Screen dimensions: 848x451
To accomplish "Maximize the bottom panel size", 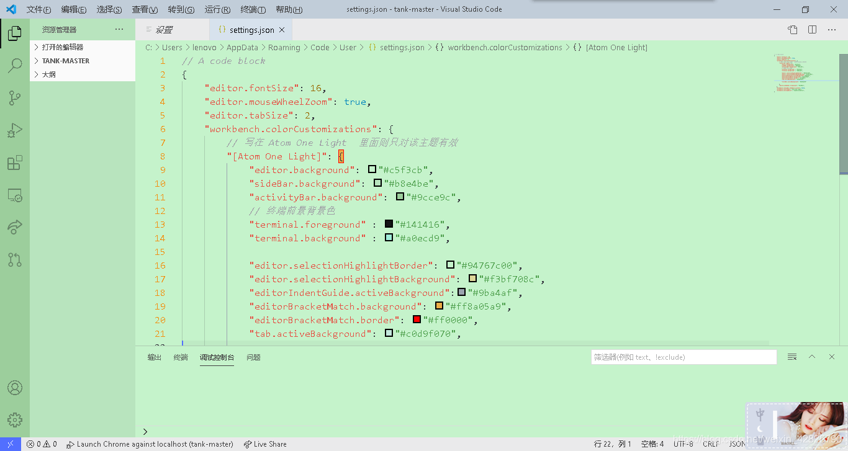I will 812,357.
